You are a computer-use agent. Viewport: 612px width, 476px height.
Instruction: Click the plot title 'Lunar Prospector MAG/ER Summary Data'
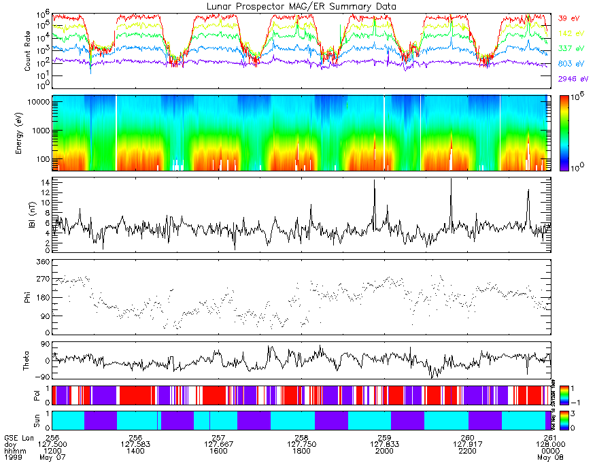click(x=301, y=7)
